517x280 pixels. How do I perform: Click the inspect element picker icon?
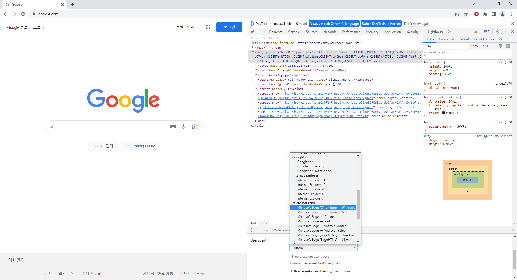tap(252, 31)
